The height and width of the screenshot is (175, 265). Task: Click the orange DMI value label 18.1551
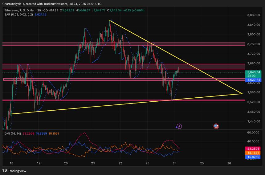254,153
